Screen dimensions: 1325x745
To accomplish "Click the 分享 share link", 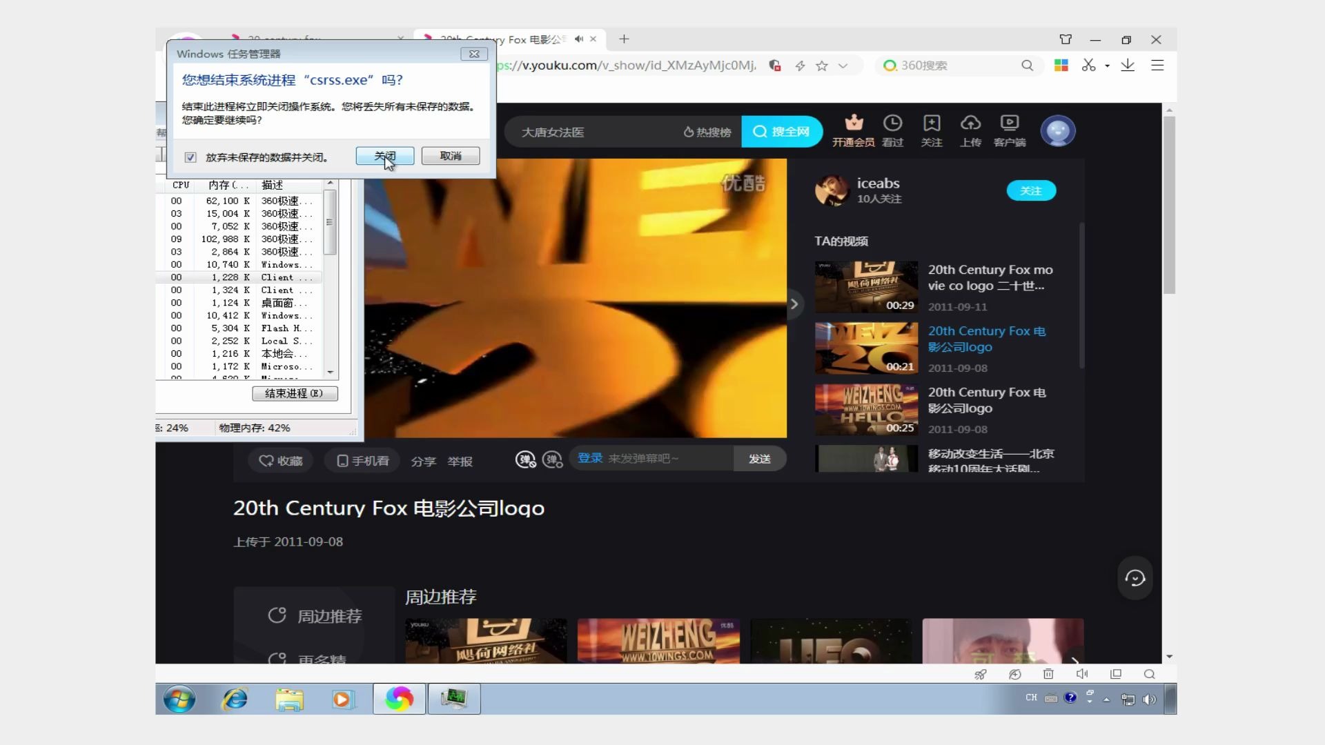I will pyautogui.click(x=424, y=461).
